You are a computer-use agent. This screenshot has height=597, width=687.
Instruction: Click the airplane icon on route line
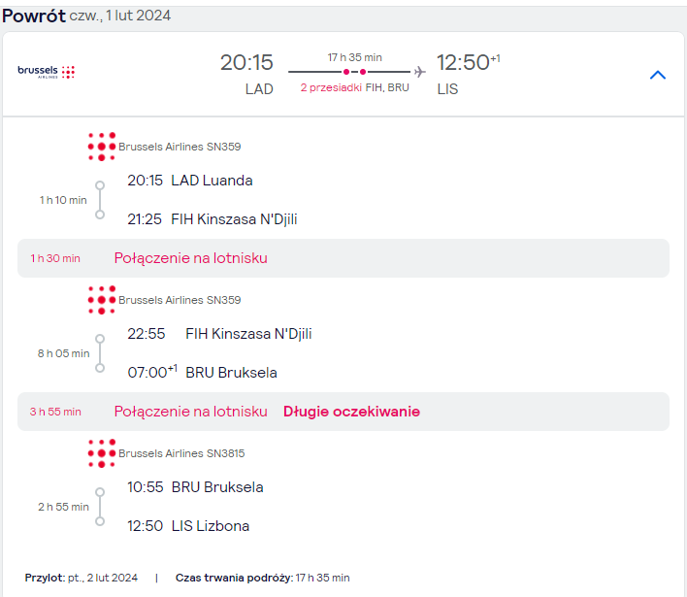(420, 72)
